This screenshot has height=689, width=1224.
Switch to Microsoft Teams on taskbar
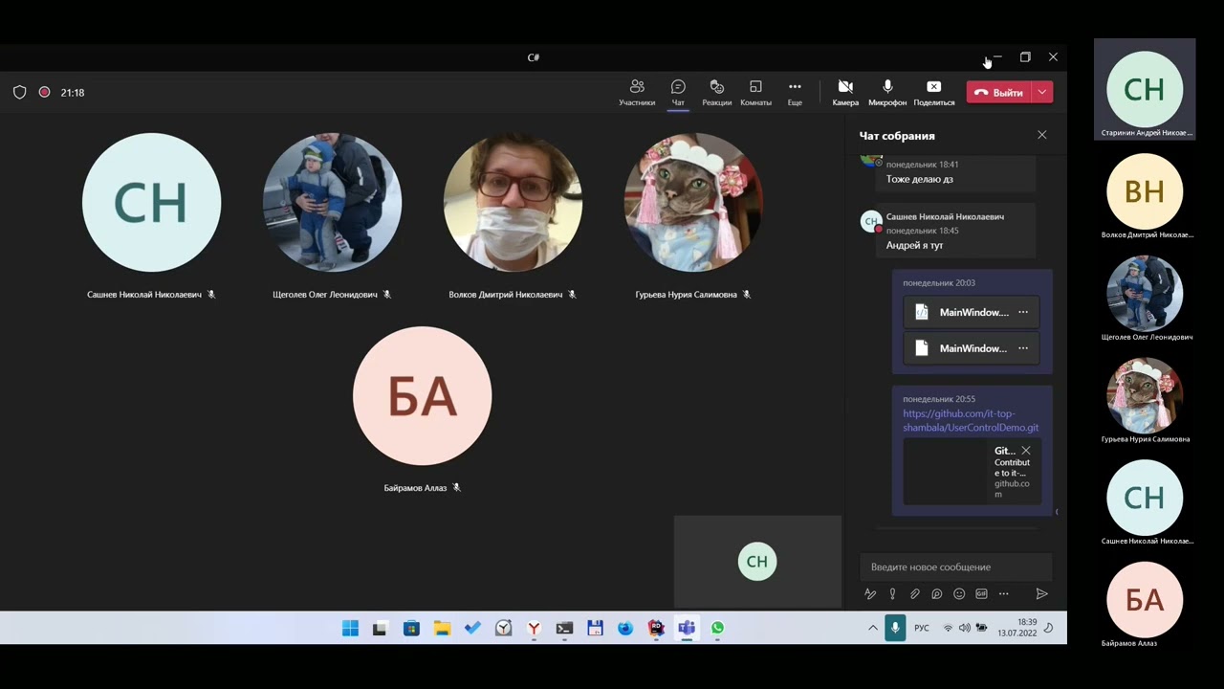687,628
